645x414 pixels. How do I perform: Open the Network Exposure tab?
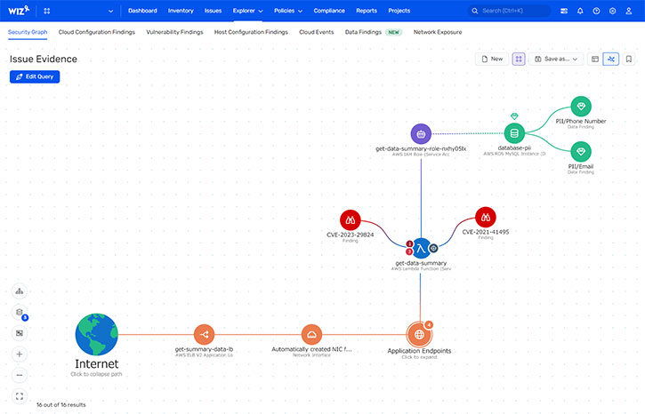[x=438, y=32]
